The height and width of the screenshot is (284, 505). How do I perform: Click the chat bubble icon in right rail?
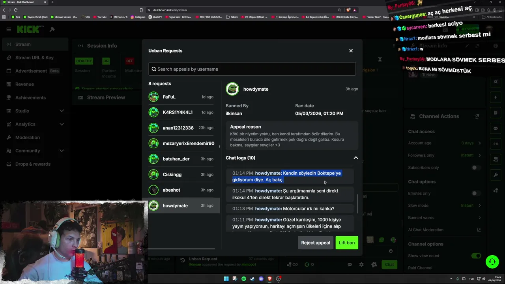(496, 128)
